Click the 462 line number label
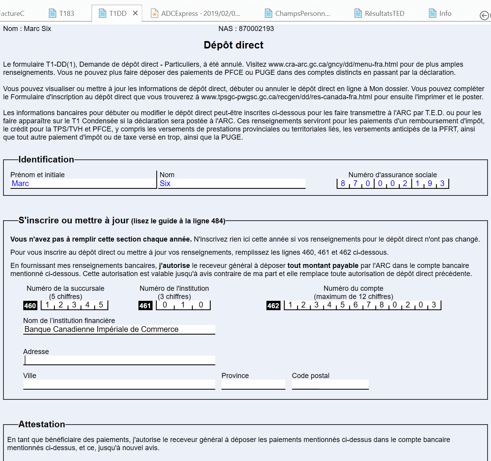 (x=273, y=306)
